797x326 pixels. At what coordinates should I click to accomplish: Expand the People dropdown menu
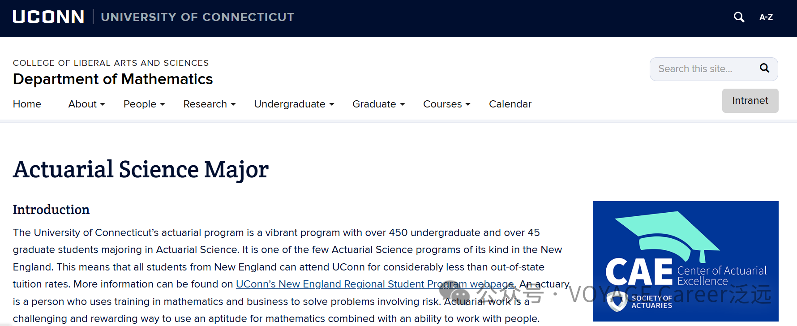point(144,104)
